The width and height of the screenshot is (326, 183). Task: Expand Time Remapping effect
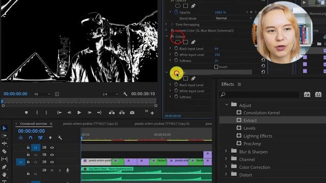(167, 24)
